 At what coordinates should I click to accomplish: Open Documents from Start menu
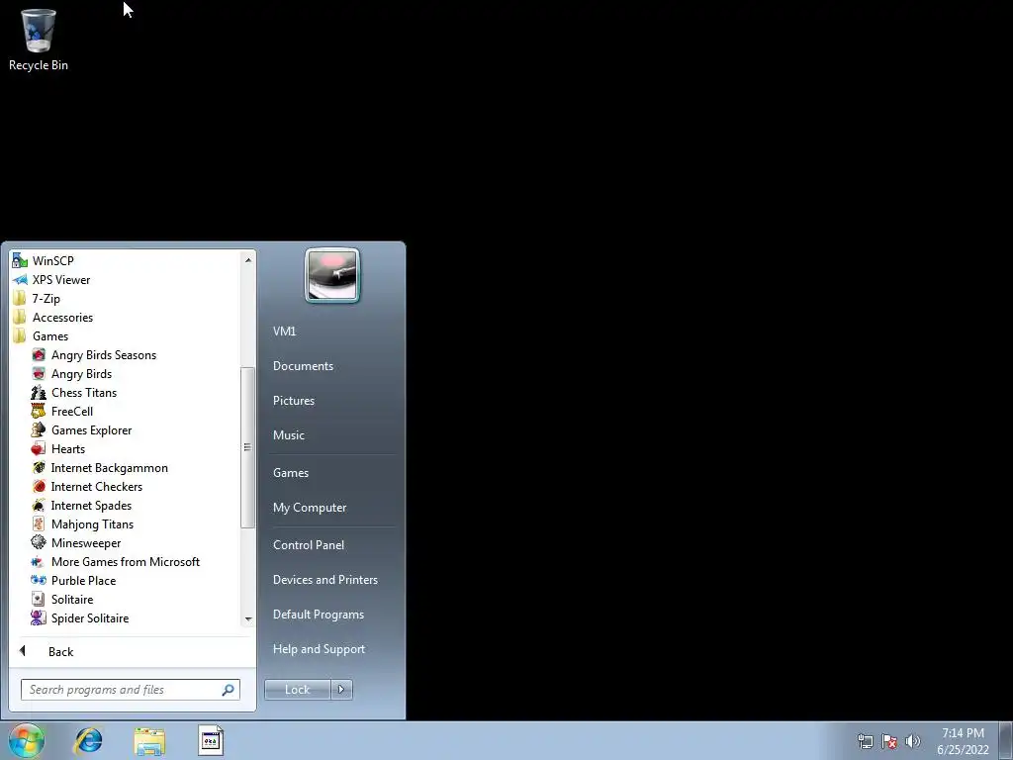(303, 366)
